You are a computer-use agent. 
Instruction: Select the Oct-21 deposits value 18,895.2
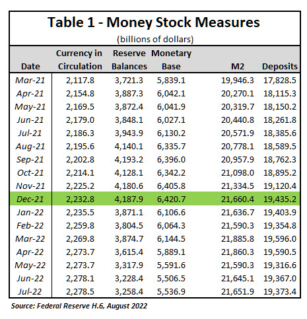[x=280, y=173]
